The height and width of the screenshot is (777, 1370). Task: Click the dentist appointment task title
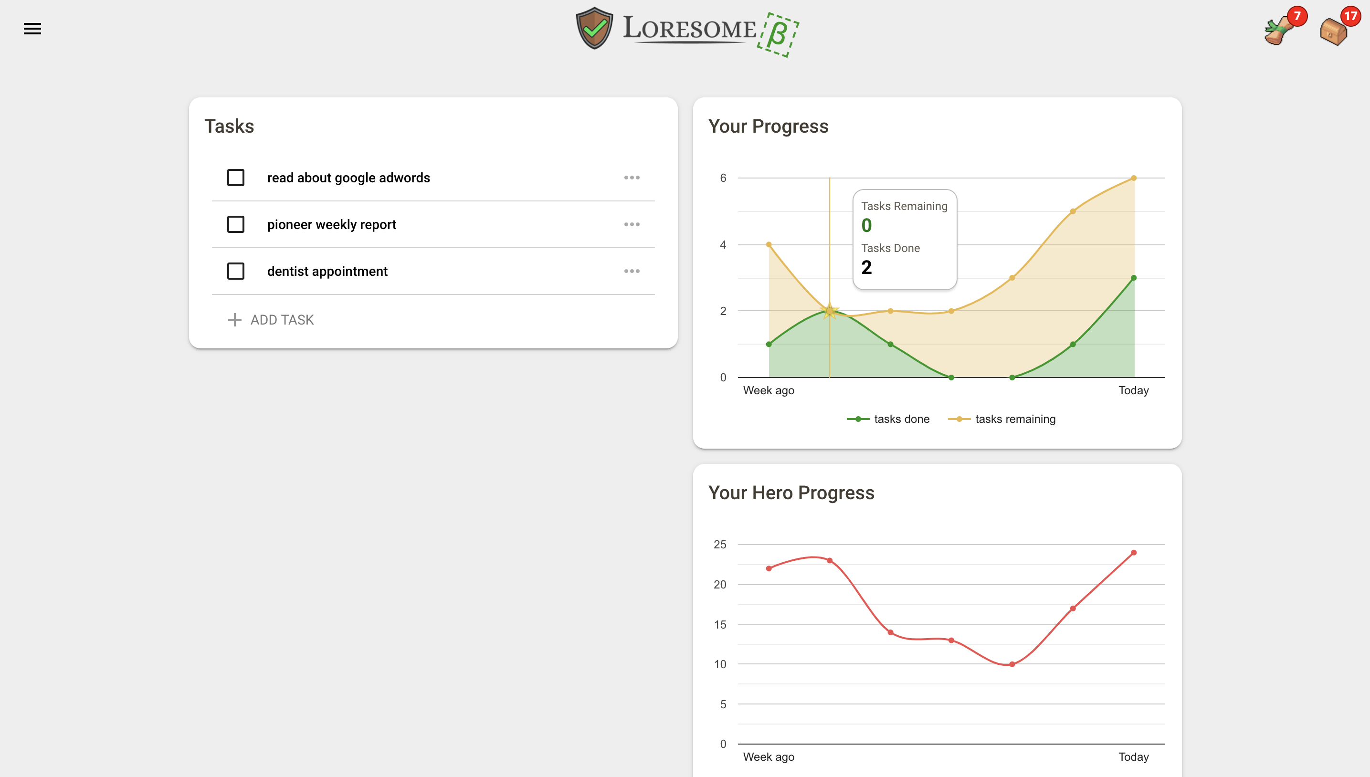(x=327, y=271)
